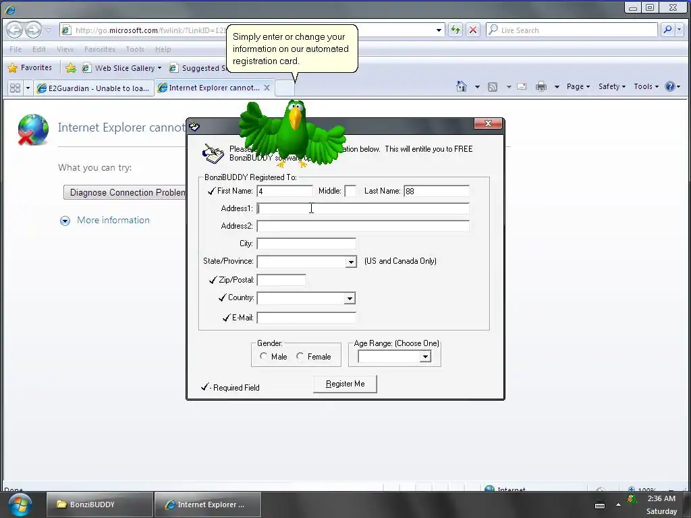Open the Windows Start orb
691x518 pixels.
(20, 505)
